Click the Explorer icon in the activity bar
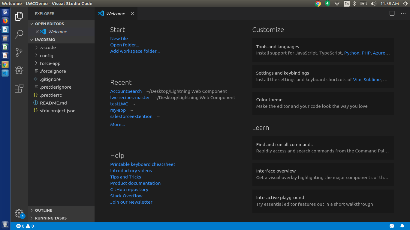 click(x=19, y=16)
